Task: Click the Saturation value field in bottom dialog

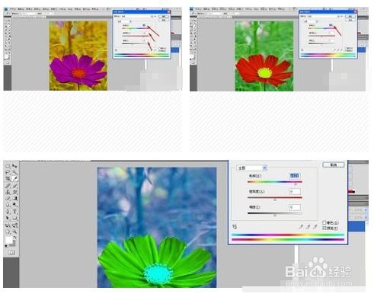Action: pyautogui.click(x=295, y=191)
